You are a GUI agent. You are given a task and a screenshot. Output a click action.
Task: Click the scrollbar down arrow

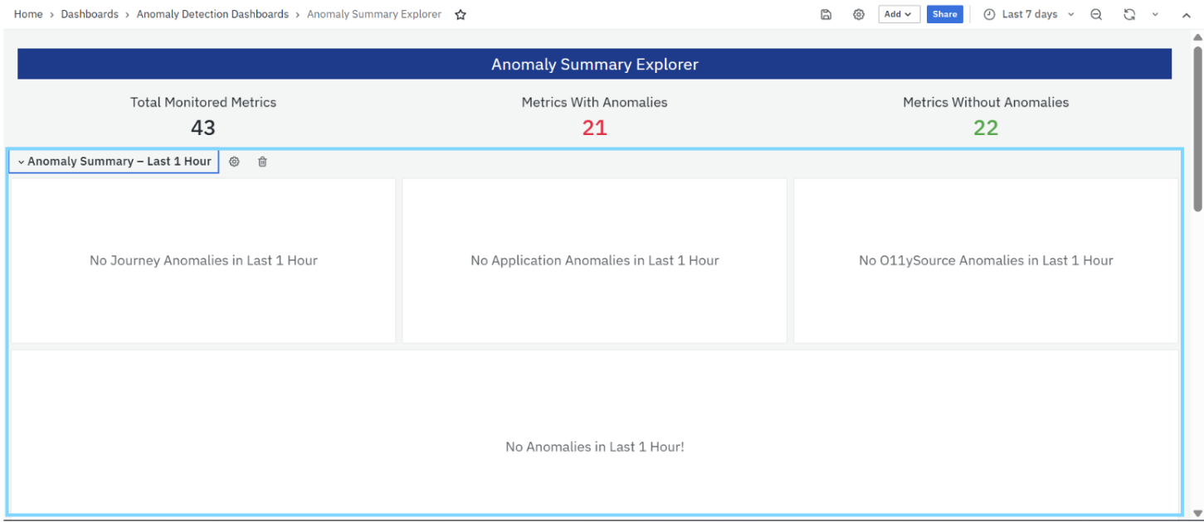pos(1197,512)
